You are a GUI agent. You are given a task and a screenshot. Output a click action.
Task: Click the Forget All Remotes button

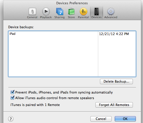coord(114,105)
